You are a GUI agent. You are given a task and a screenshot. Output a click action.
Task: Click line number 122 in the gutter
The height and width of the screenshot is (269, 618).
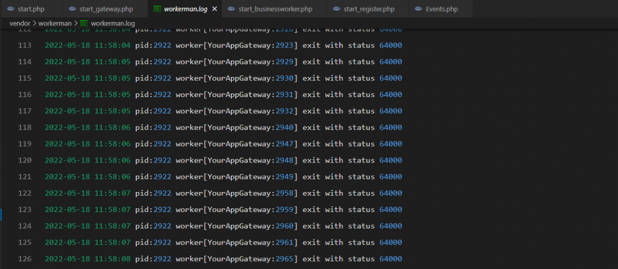(25, 193)
